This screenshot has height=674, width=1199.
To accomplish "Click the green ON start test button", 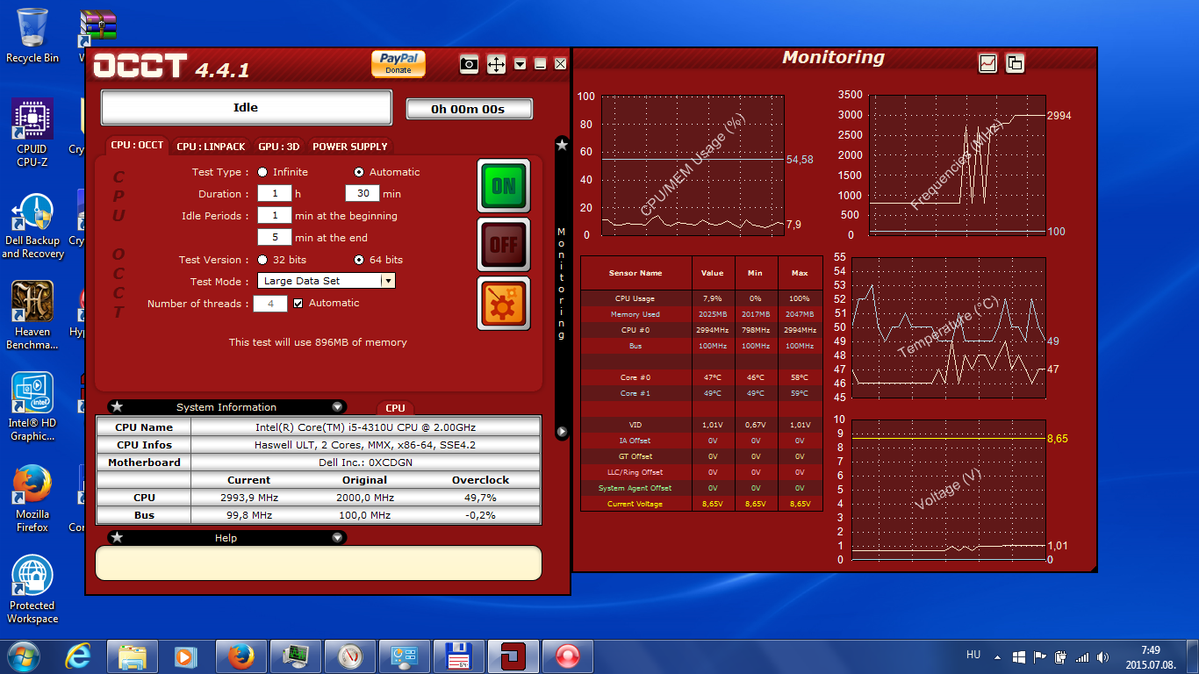I will click(504, 186).
